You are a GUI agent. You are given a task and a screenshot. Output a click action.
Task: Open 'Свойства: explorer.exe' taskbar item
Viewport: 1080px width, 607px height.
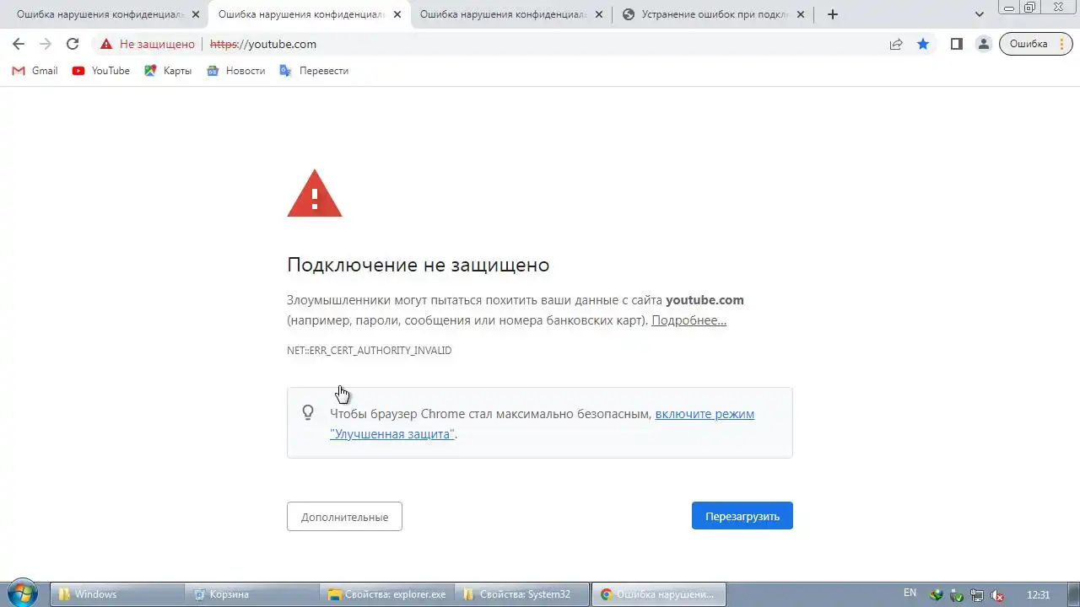click(x=387, y=594)
